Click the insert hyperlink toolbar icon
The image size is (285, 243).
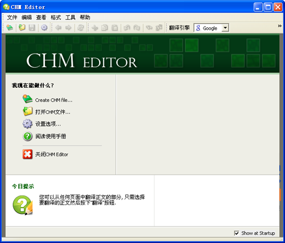coord(149,28)
